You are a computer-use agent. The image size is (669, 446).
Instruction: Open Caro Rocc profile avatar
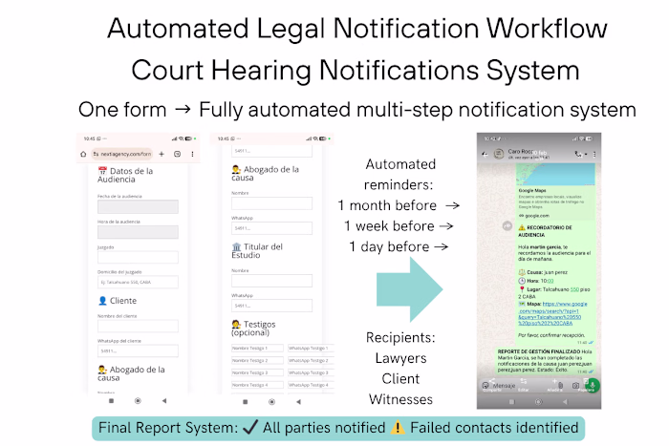pos(498,154)
